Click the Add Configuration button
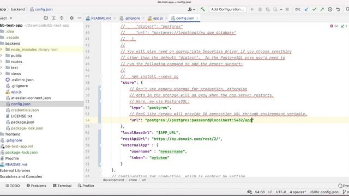 tap(227, 9)
